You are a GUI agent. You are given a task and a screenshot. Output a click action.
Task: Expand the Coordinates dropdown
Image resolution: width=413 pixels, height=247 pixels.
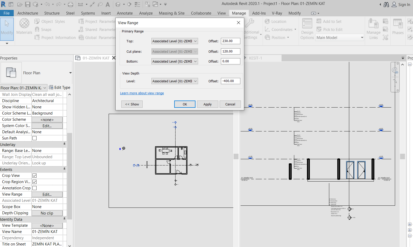click(x=295, y=30)
